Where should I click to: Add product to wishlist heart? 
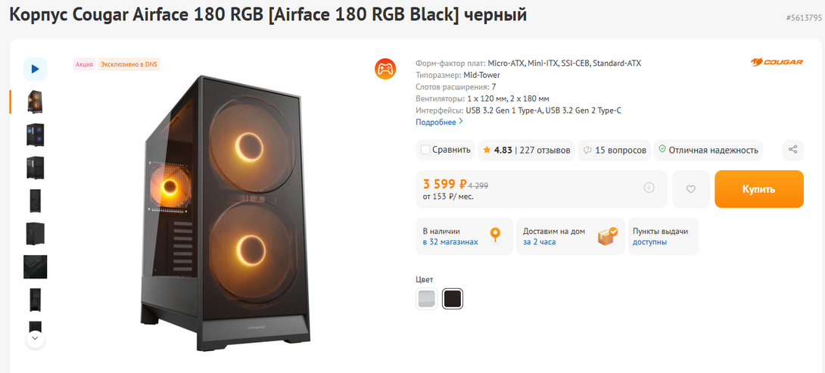[x=690, y=189]
